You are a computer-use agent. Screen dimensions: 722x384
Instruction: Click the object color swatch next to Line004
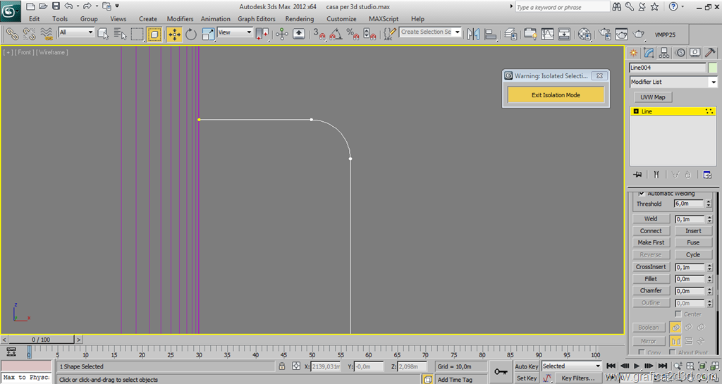pos(713,68)
